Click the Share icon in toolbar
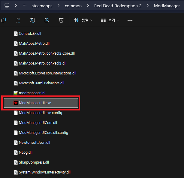Image resolution: width=184 pixels, height=178 pixels. (x=47, y=20)
